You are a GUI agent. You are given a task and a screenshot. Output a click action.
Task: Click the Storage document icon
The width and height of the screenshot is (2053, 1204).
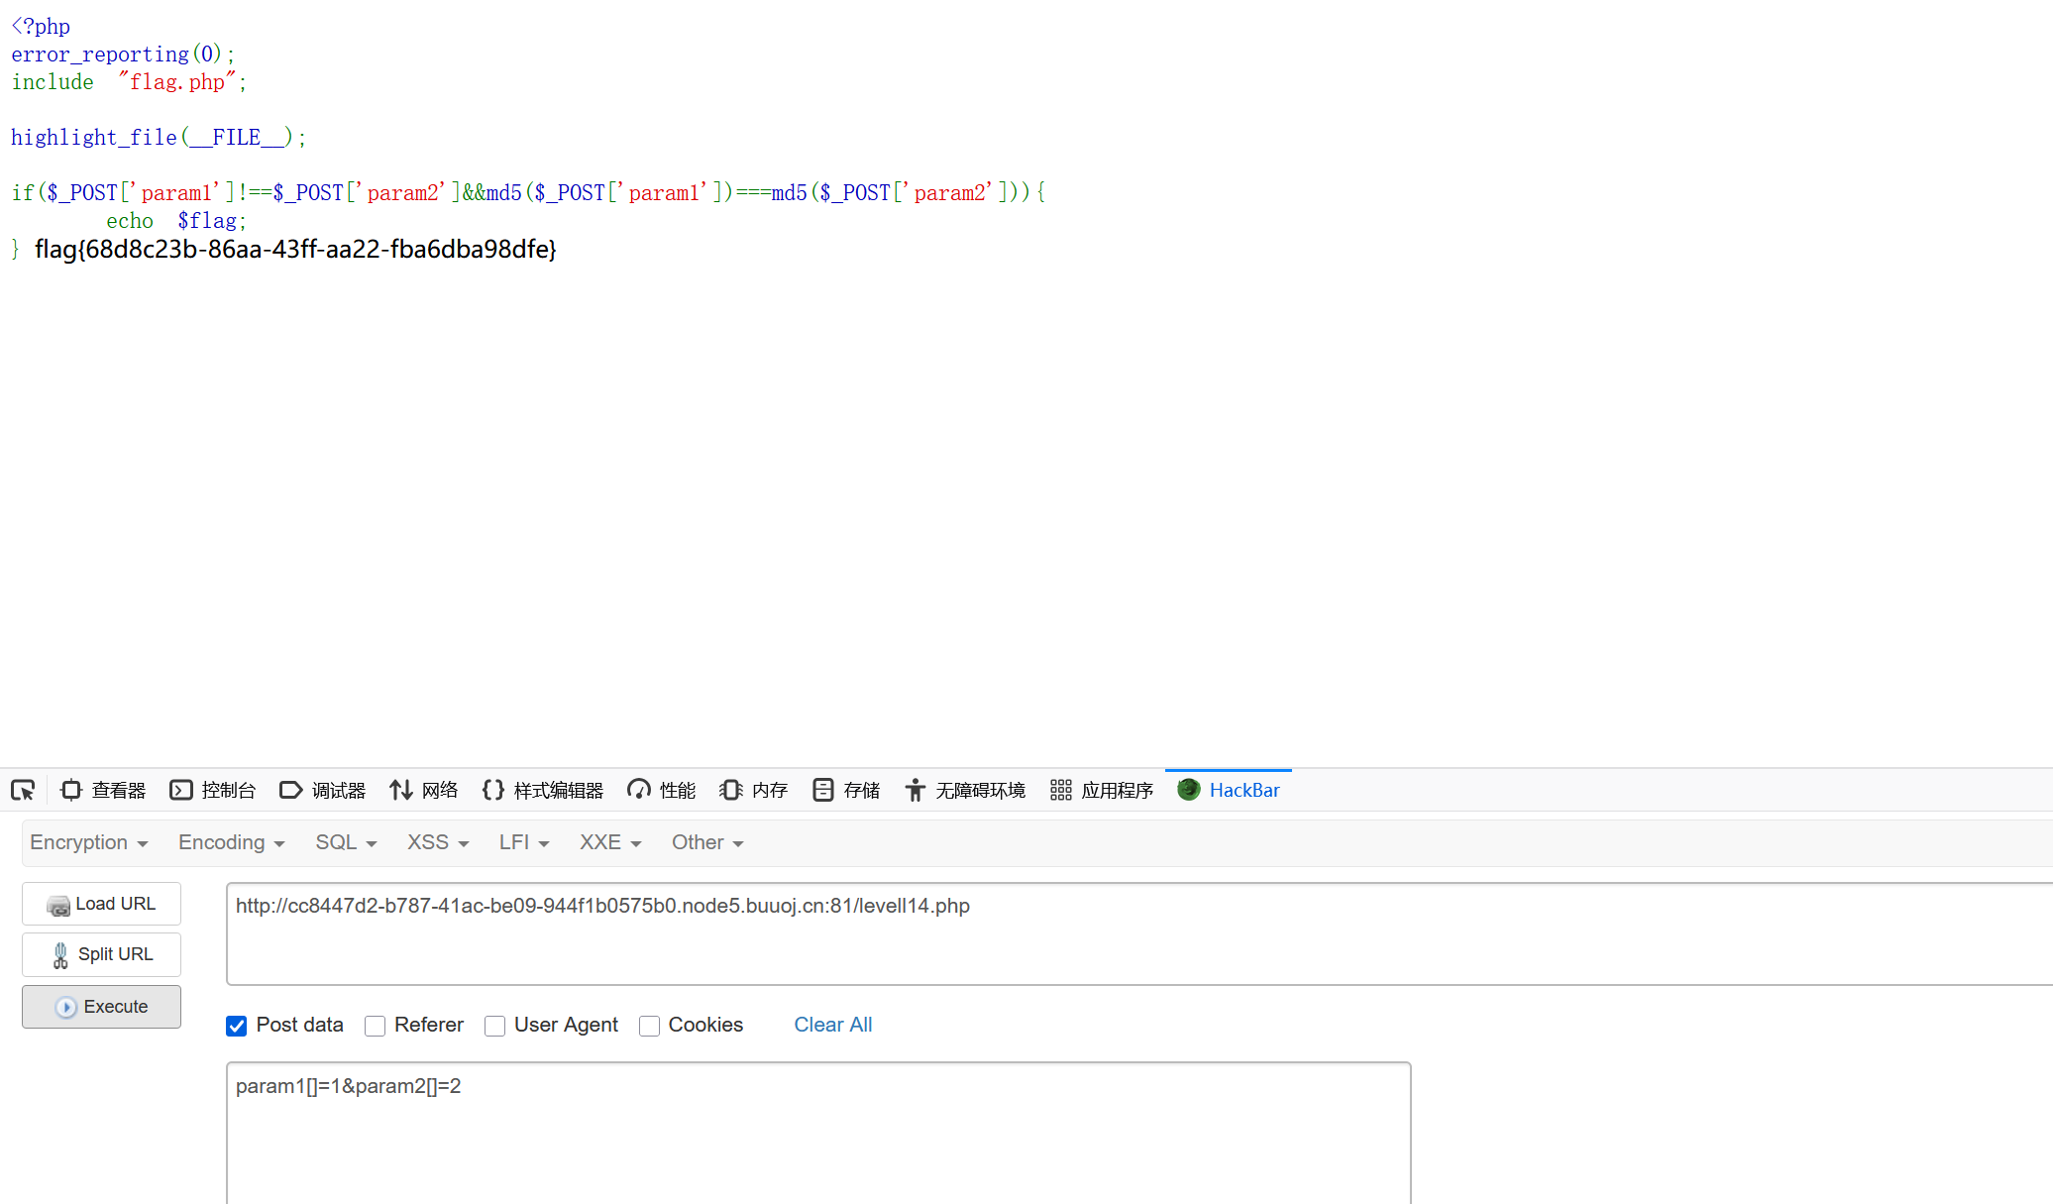click(822, 790)
